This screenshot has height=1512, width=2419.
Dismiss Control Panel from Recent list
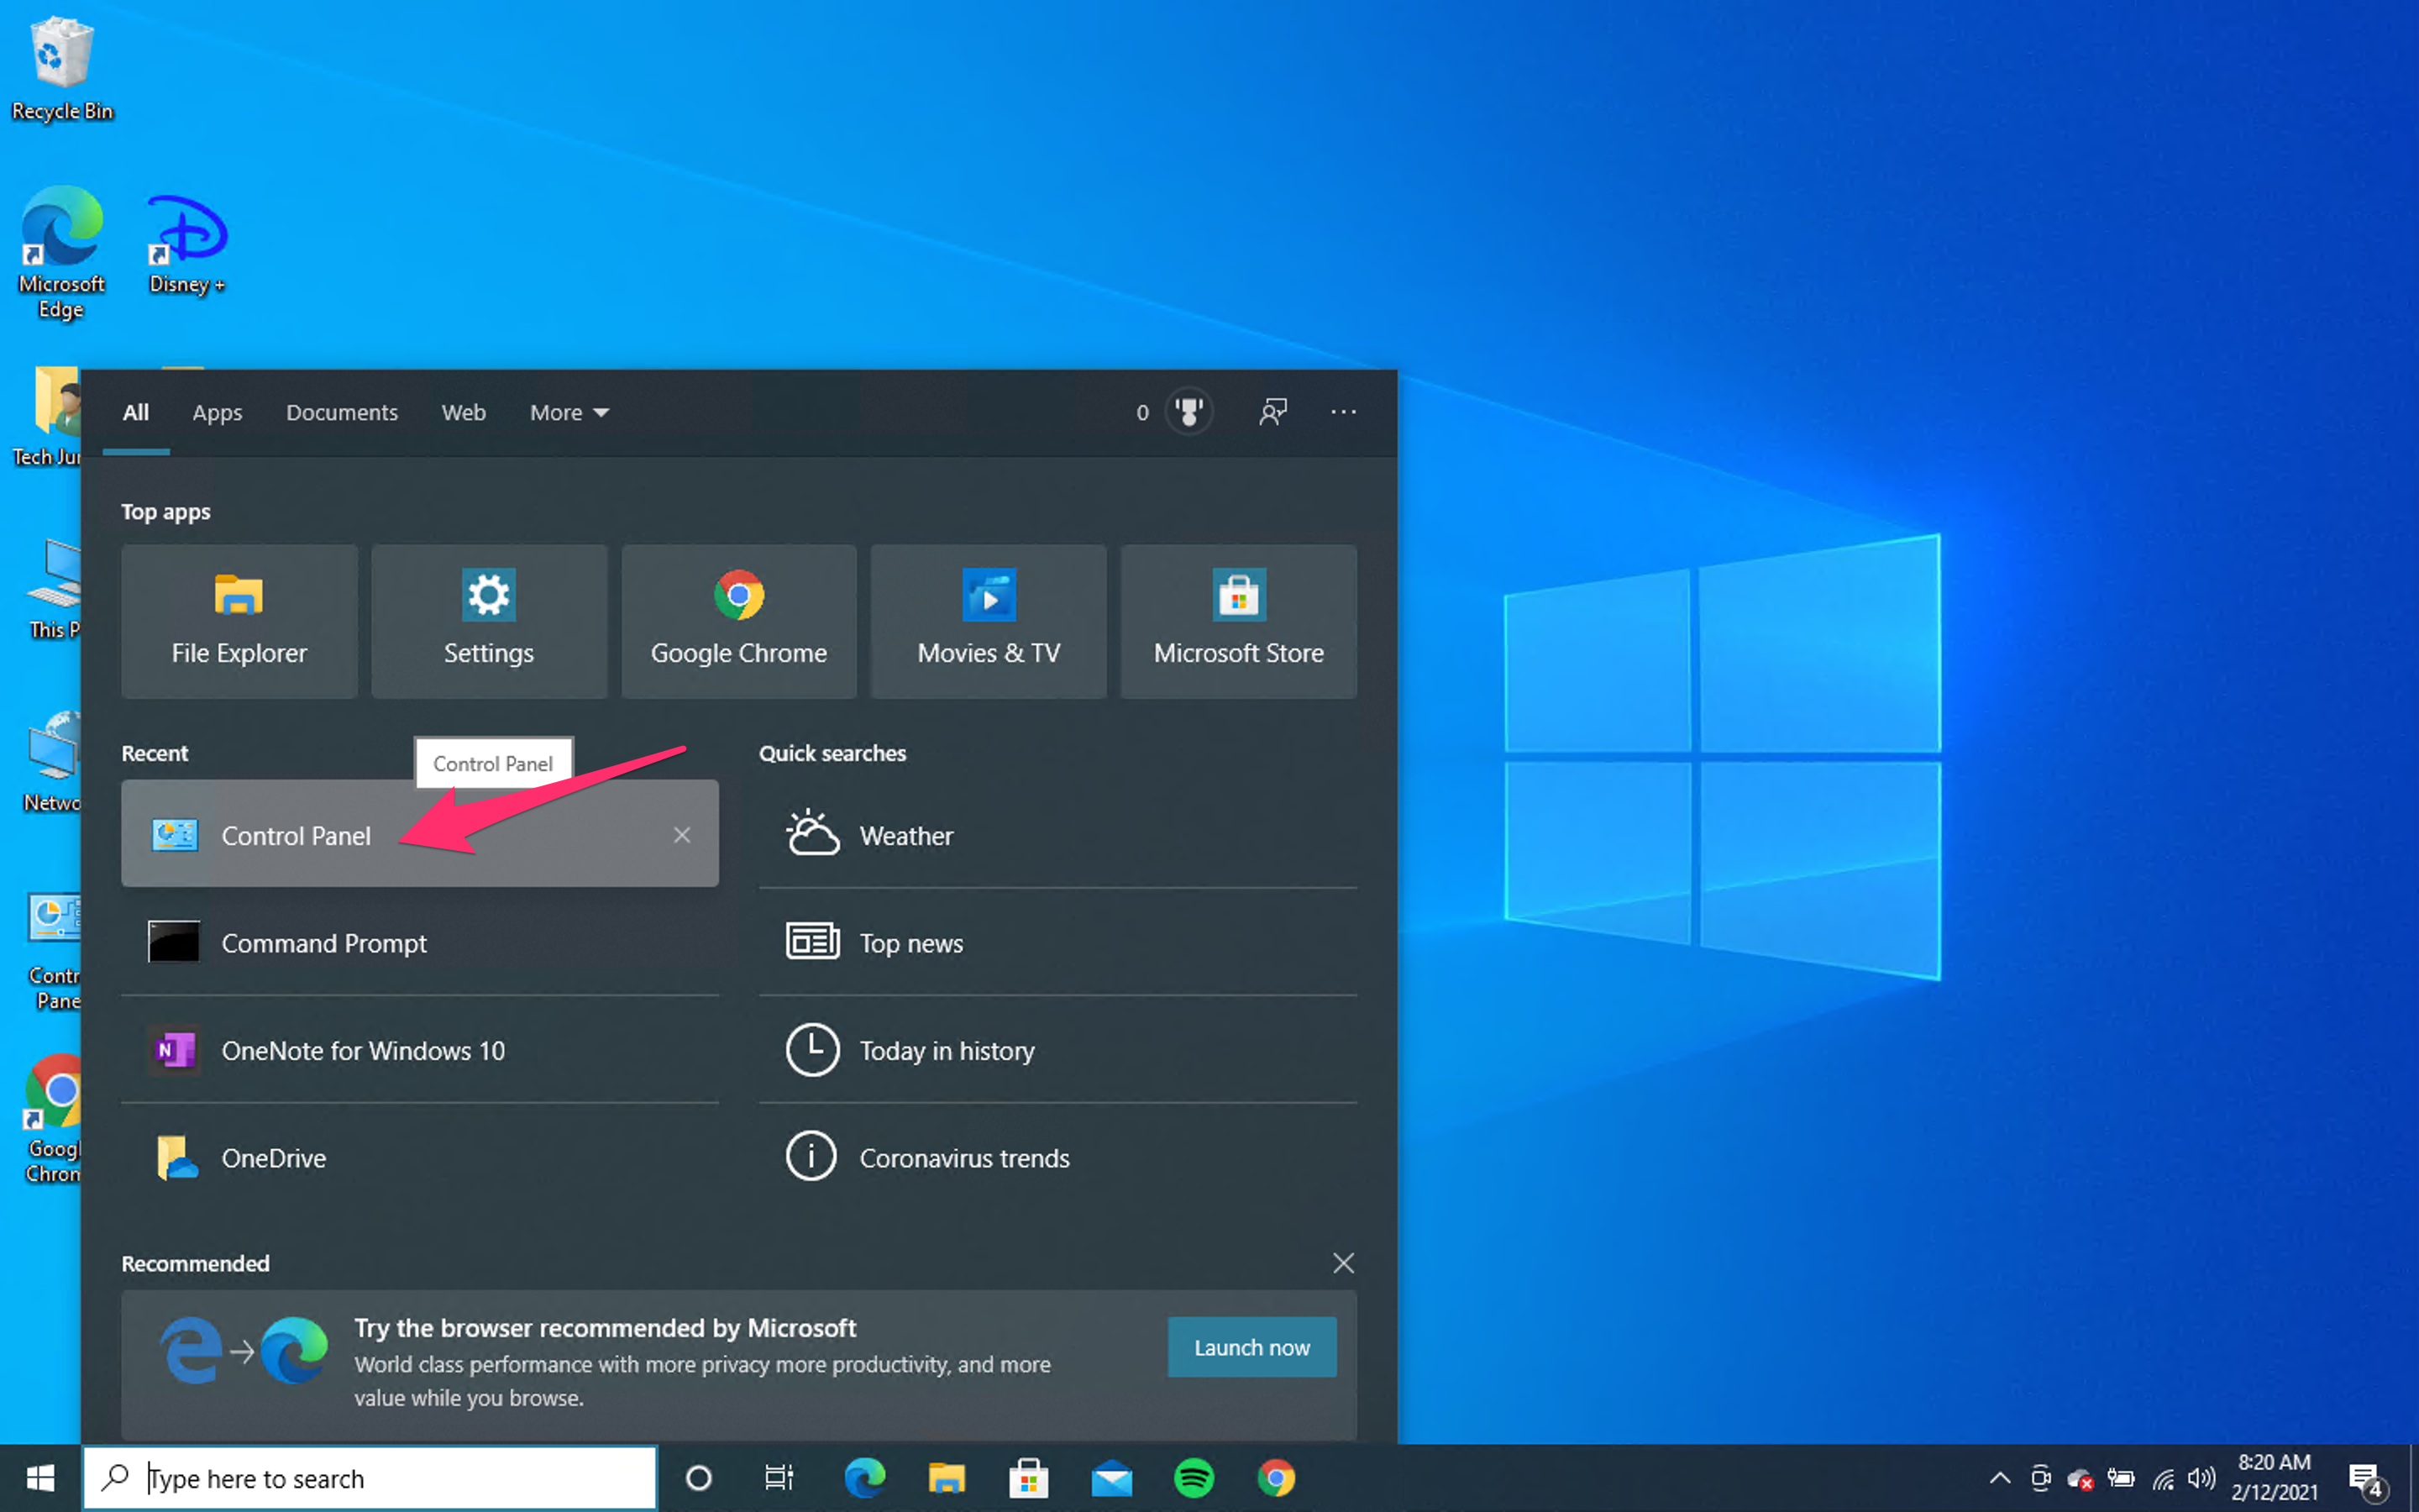[683, 834]
